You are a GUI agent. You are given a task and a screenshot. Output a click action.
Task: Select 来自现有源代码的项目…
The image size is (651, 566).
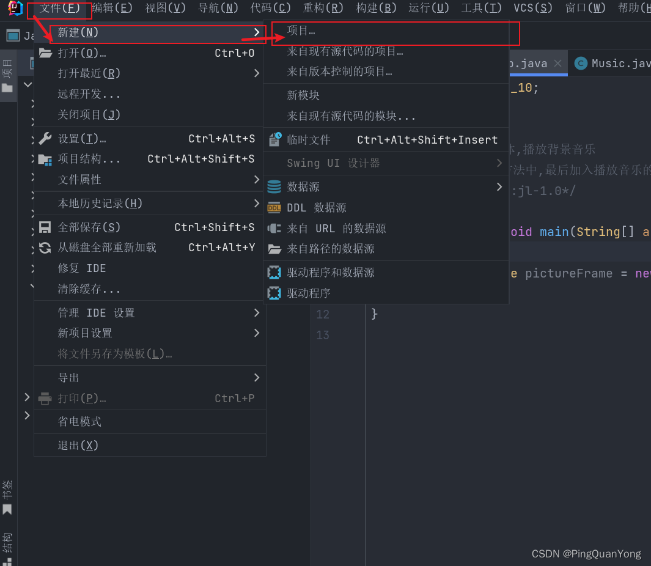[386, 51]
